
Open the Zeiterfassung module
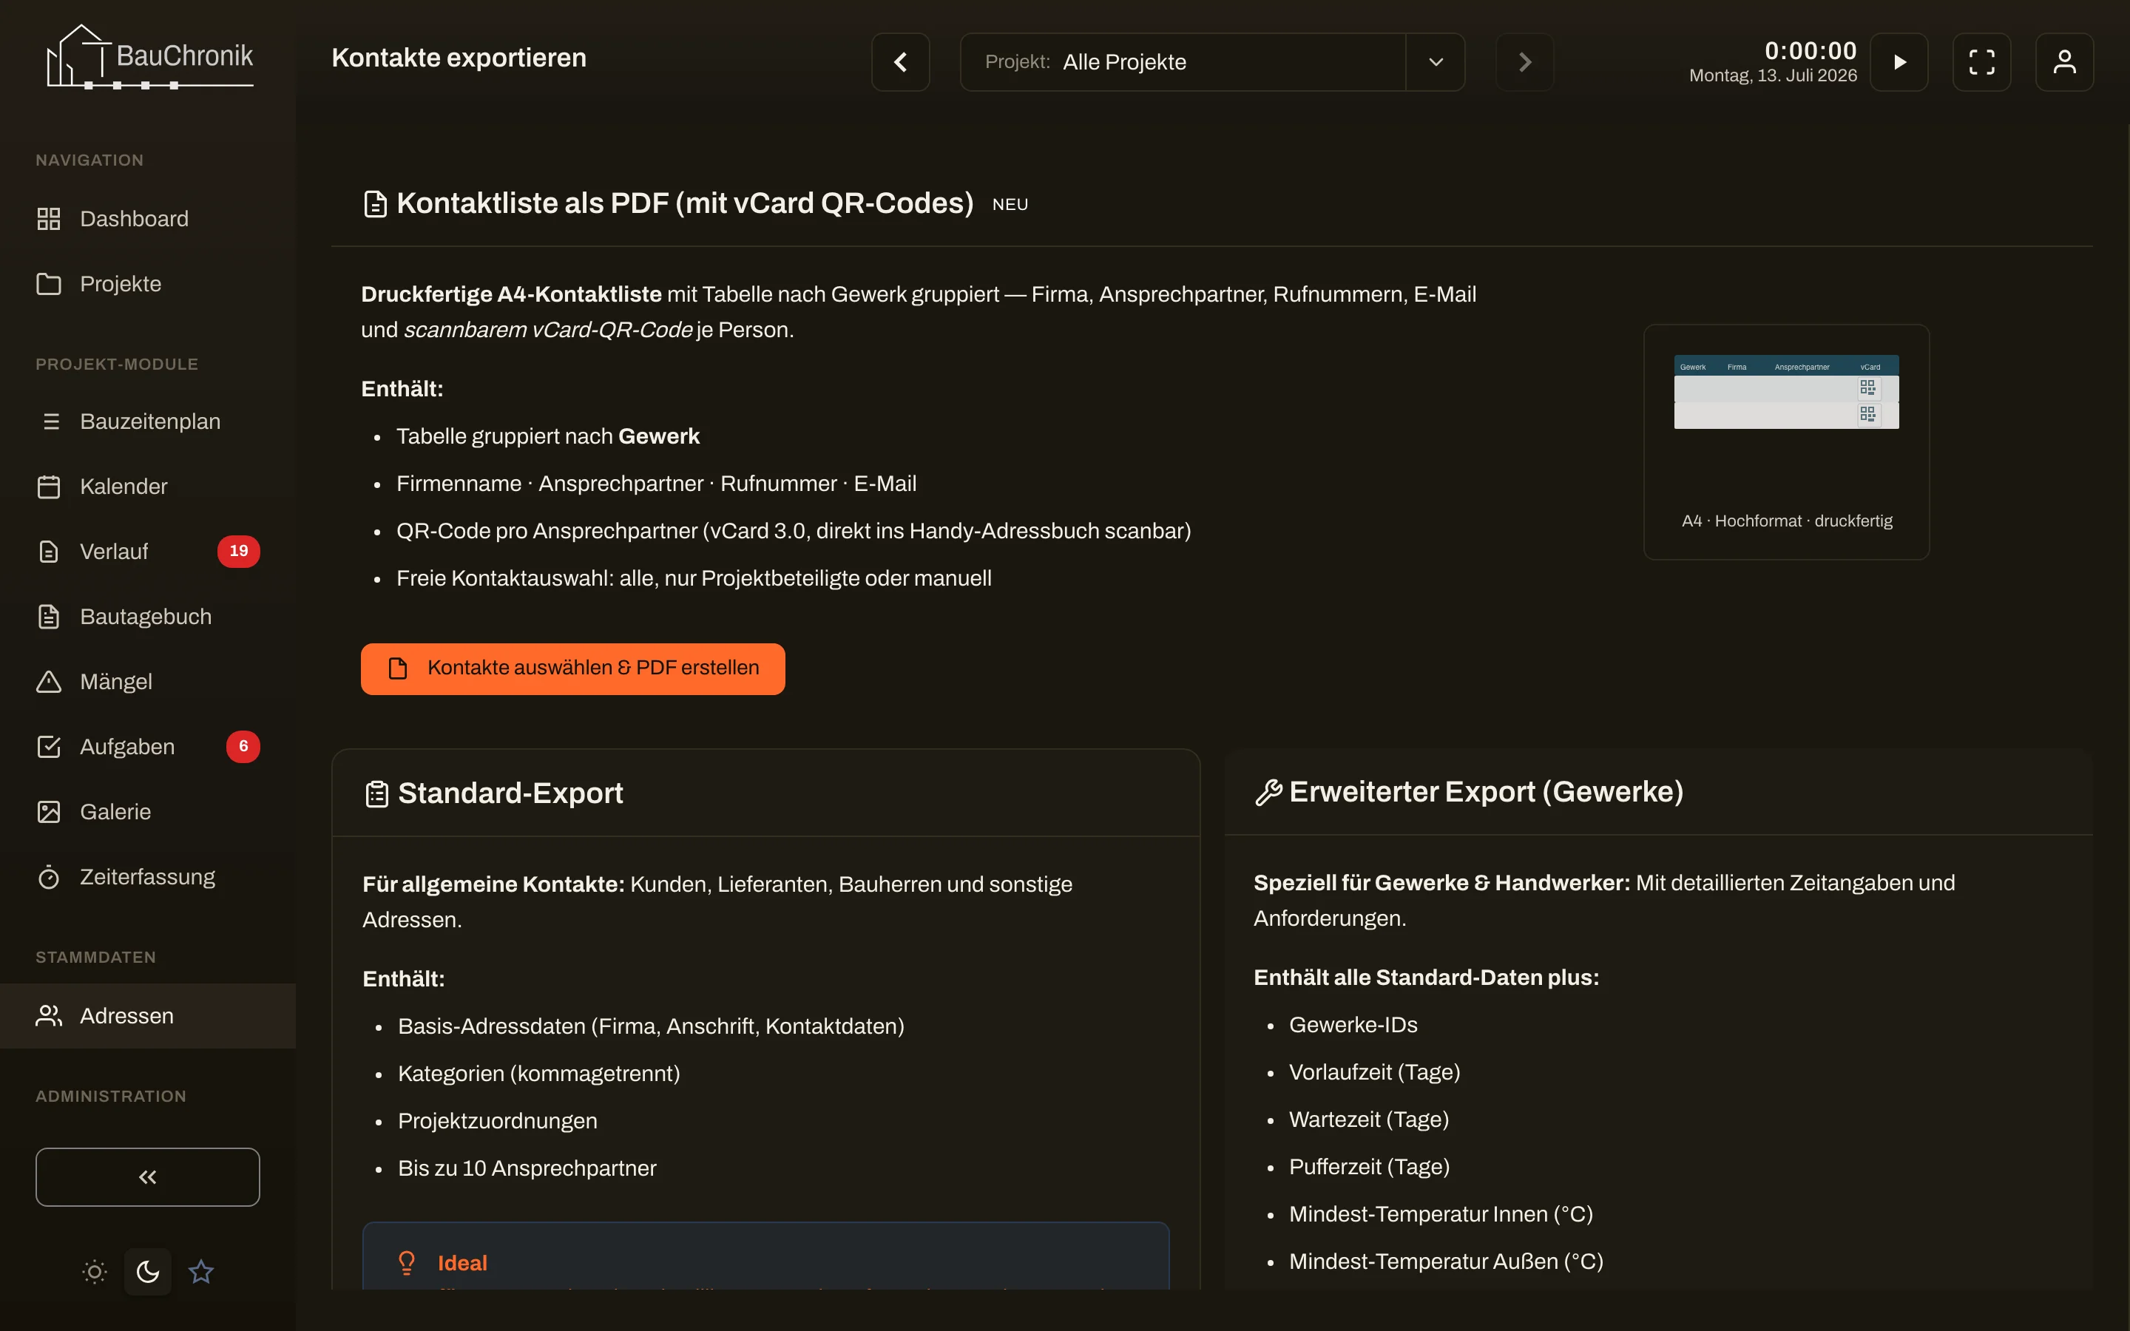pyautogui.click(x=148, y=878)
